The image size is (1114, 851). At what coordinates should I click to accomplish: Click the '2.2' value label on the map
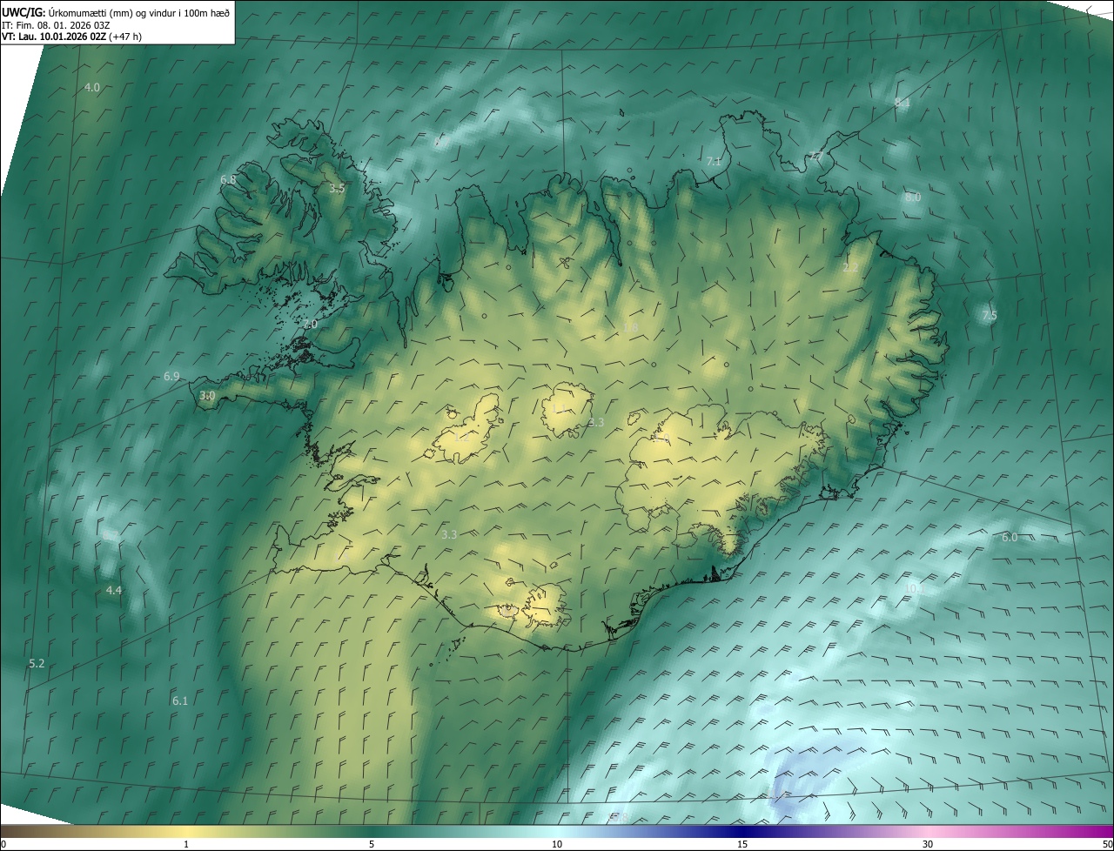pos(850,268)
